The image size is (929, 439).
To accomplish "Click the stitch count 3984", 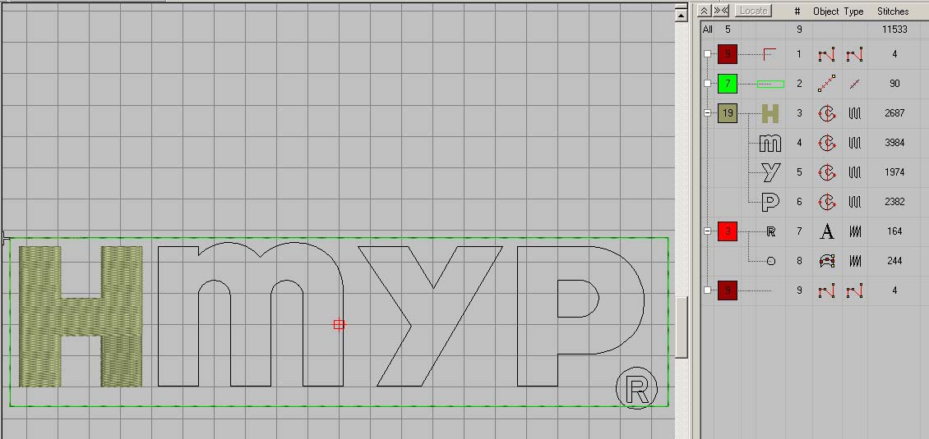I will click(x=894, y=143).
